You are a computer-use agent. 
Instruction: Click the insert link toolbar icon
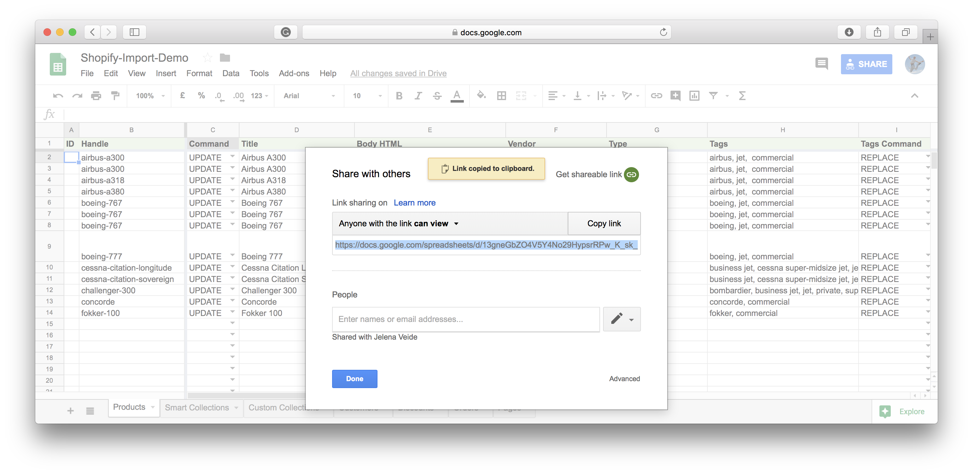click(x=656, y=96)
